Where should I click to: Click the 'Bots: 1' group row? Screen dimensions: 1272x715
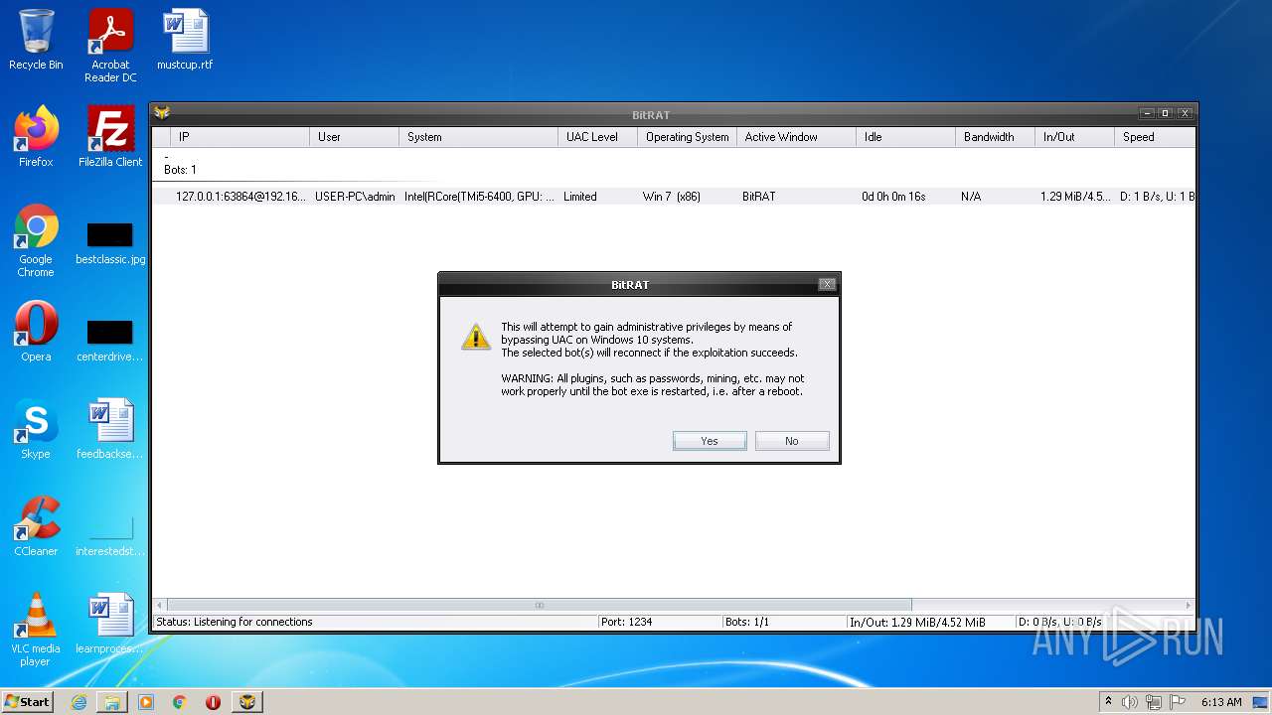(180, 170)
